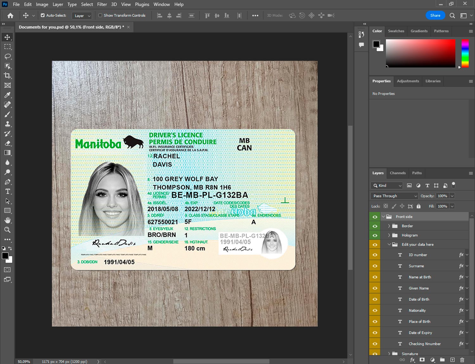Select the Clone Stamp tool

tap(7, 124)
